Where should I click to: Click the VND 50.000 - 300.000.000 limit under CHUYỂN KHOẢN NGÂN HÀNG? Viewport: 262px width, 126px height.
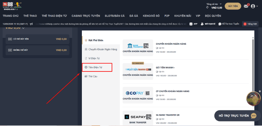166,52
